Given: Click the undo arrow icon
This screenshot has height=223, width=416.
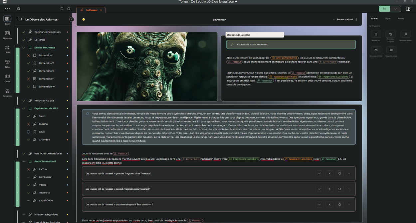Looking at the screenshot, I should [62, 9].
